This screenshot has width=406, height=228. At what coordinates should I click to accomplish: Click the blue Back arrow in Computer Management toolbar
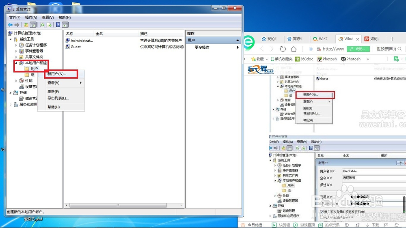coord(10,25)
